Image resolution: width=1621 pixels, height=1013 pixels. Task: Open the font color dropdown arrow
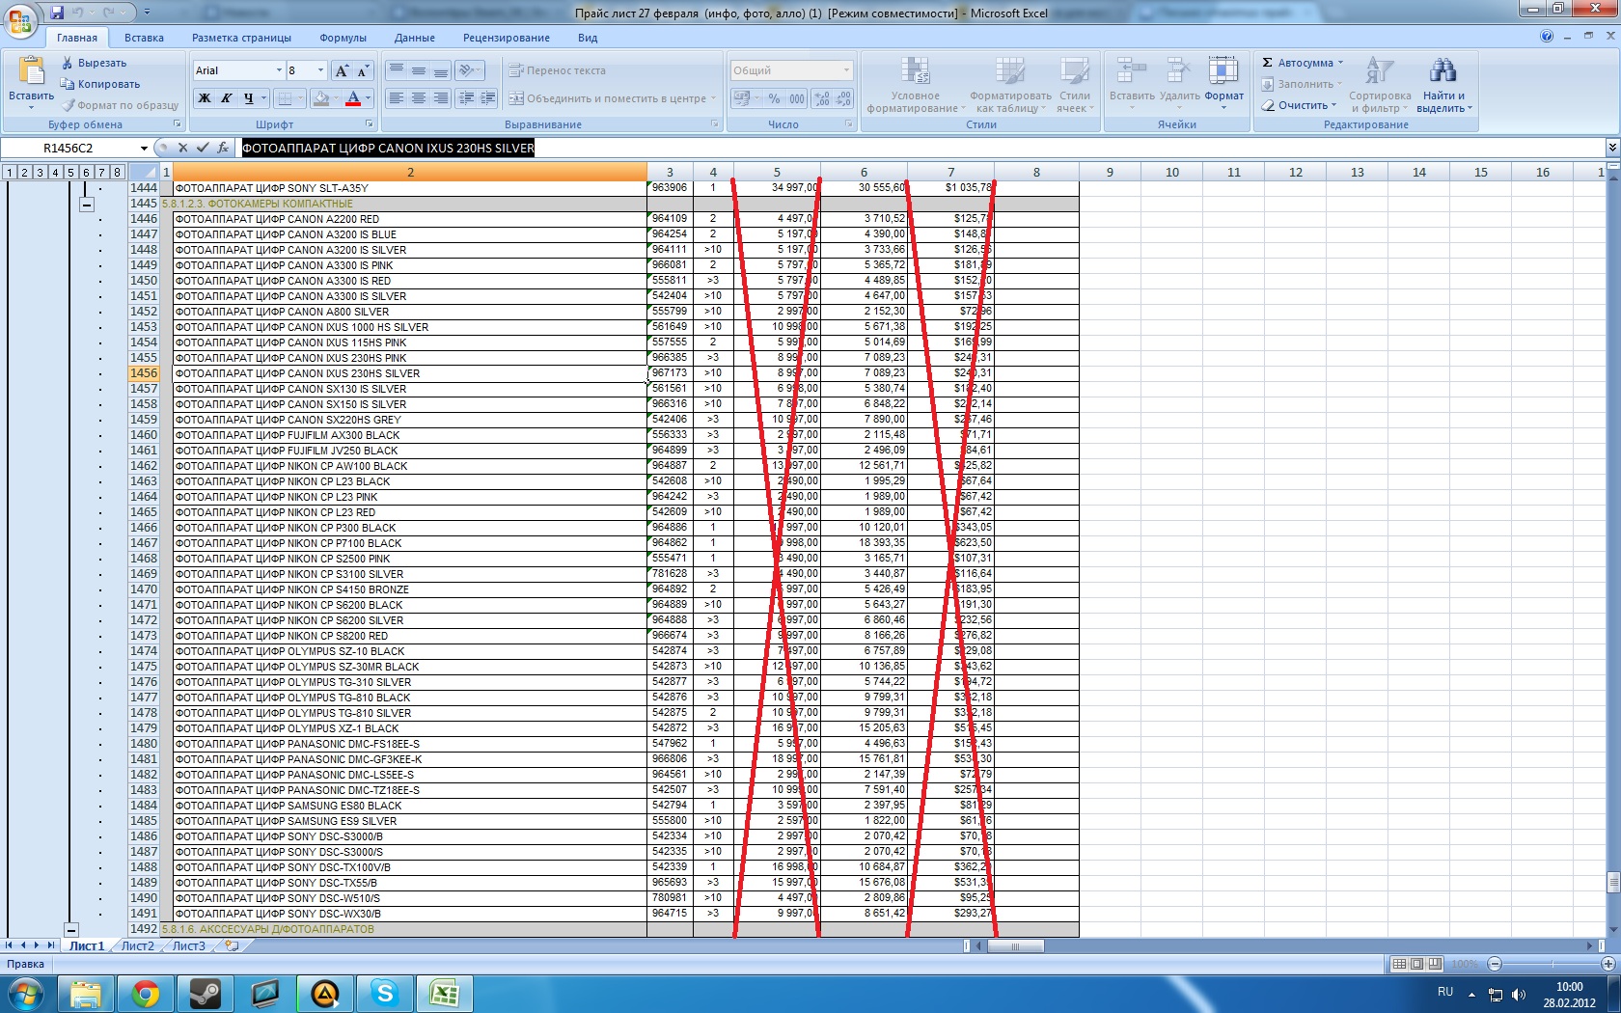(x=368, y=98)
